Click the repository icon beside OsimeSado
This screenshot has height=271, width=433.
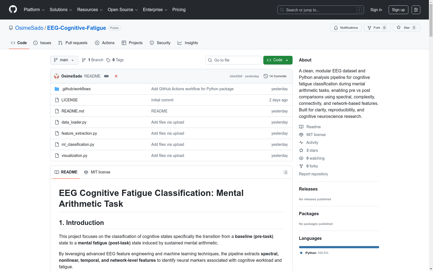[x=11, y=28]
